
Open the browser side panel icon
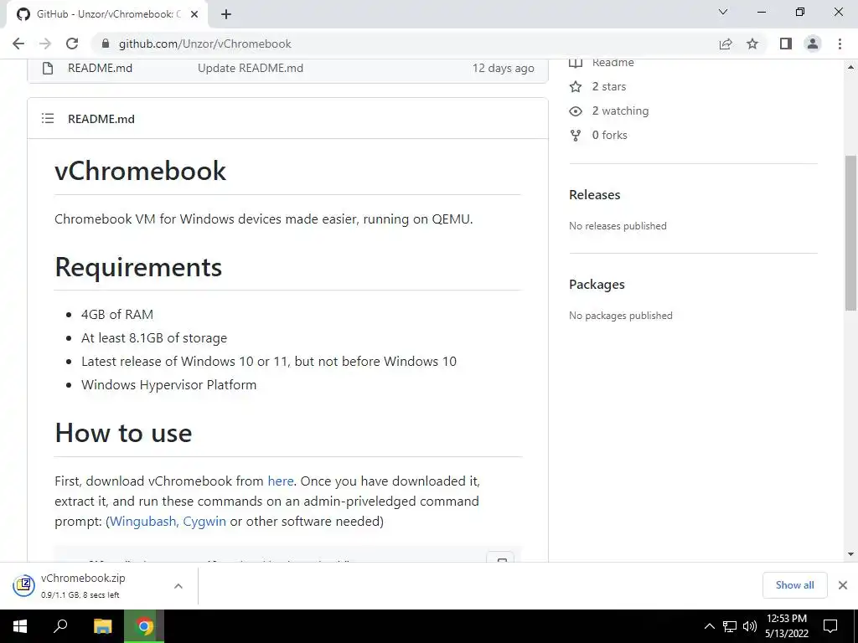tap(786, 44)
